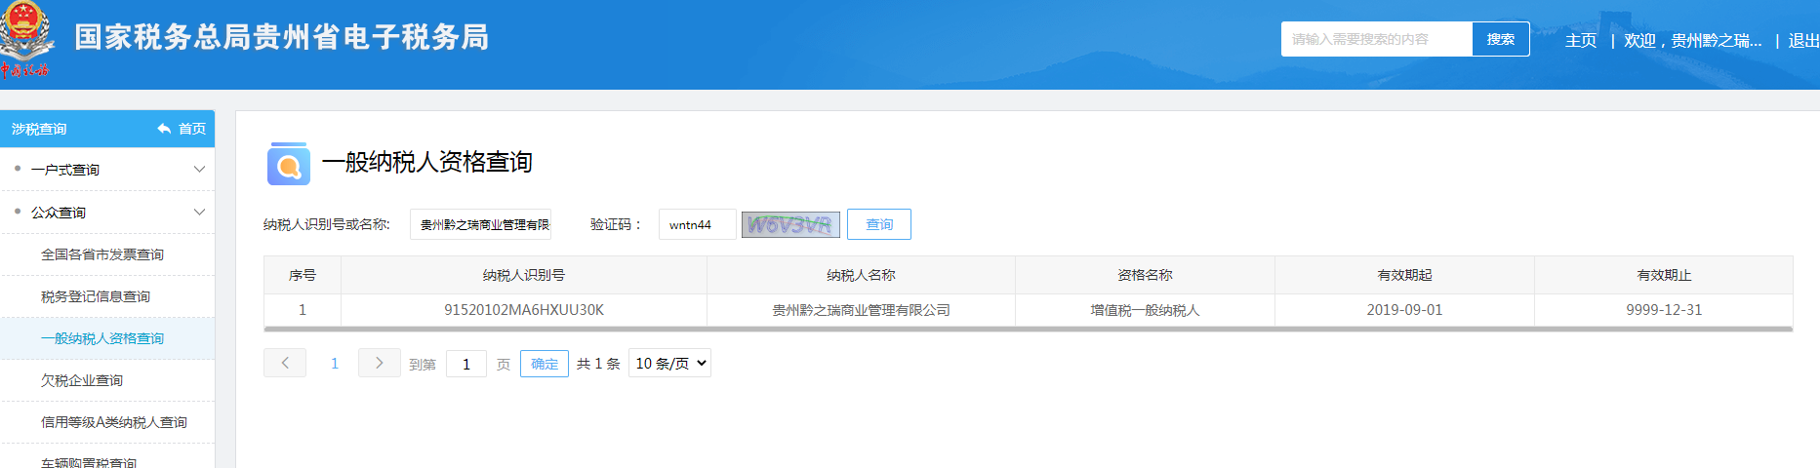Viewport: 1820px width, 468px height.
Task: Open 欠税企业查询 sidebar item
Action: (x=82, y=380)
